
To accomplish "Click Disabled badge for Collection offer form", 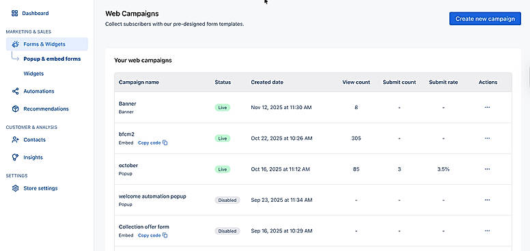I will [227, 231].
